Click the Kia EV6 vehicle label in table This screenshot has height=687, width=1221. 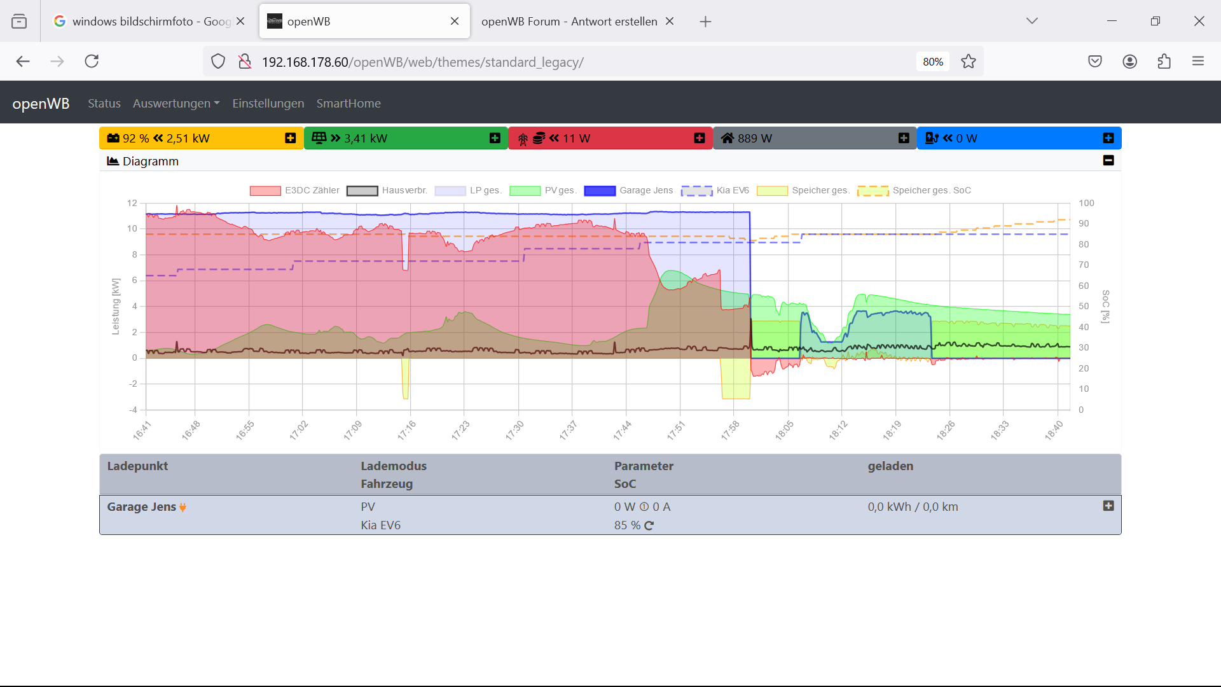coord(380,525)
